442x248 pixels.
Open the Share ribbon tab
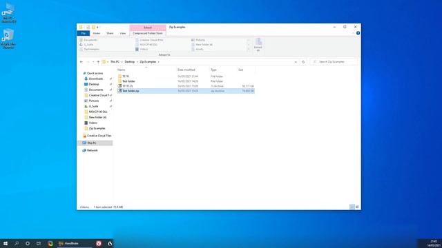(x=110, y=33)
